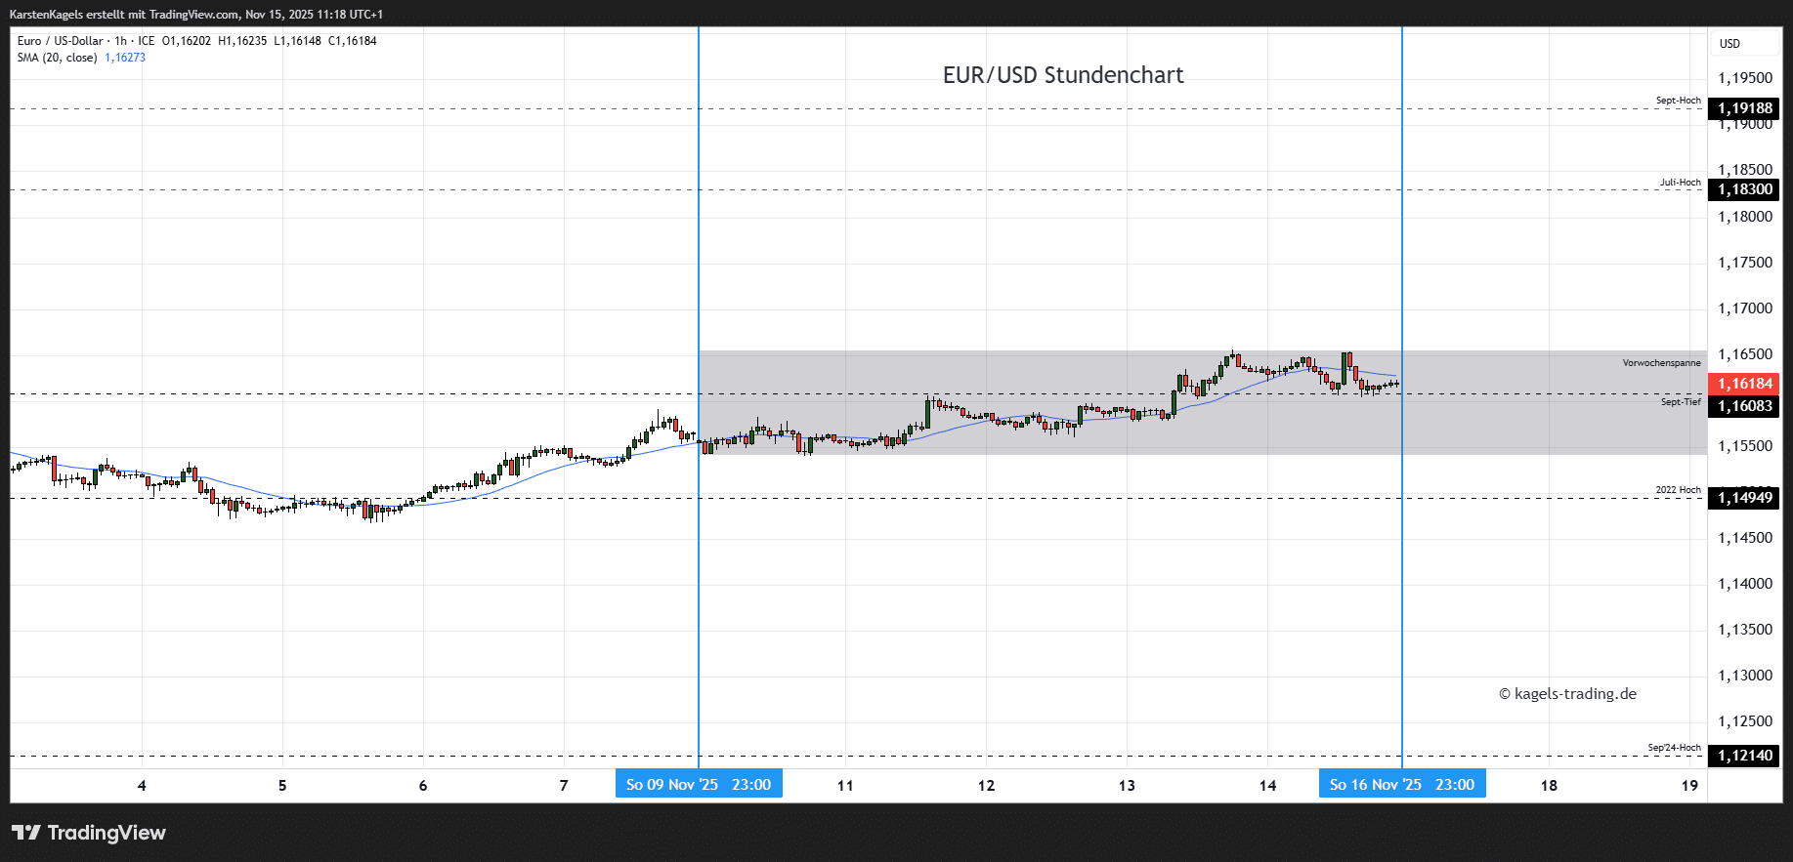This screenshot has height=862, width=1793.
Task: Click the Sept-Hoch line label
Action: (x=1678, y=101)
